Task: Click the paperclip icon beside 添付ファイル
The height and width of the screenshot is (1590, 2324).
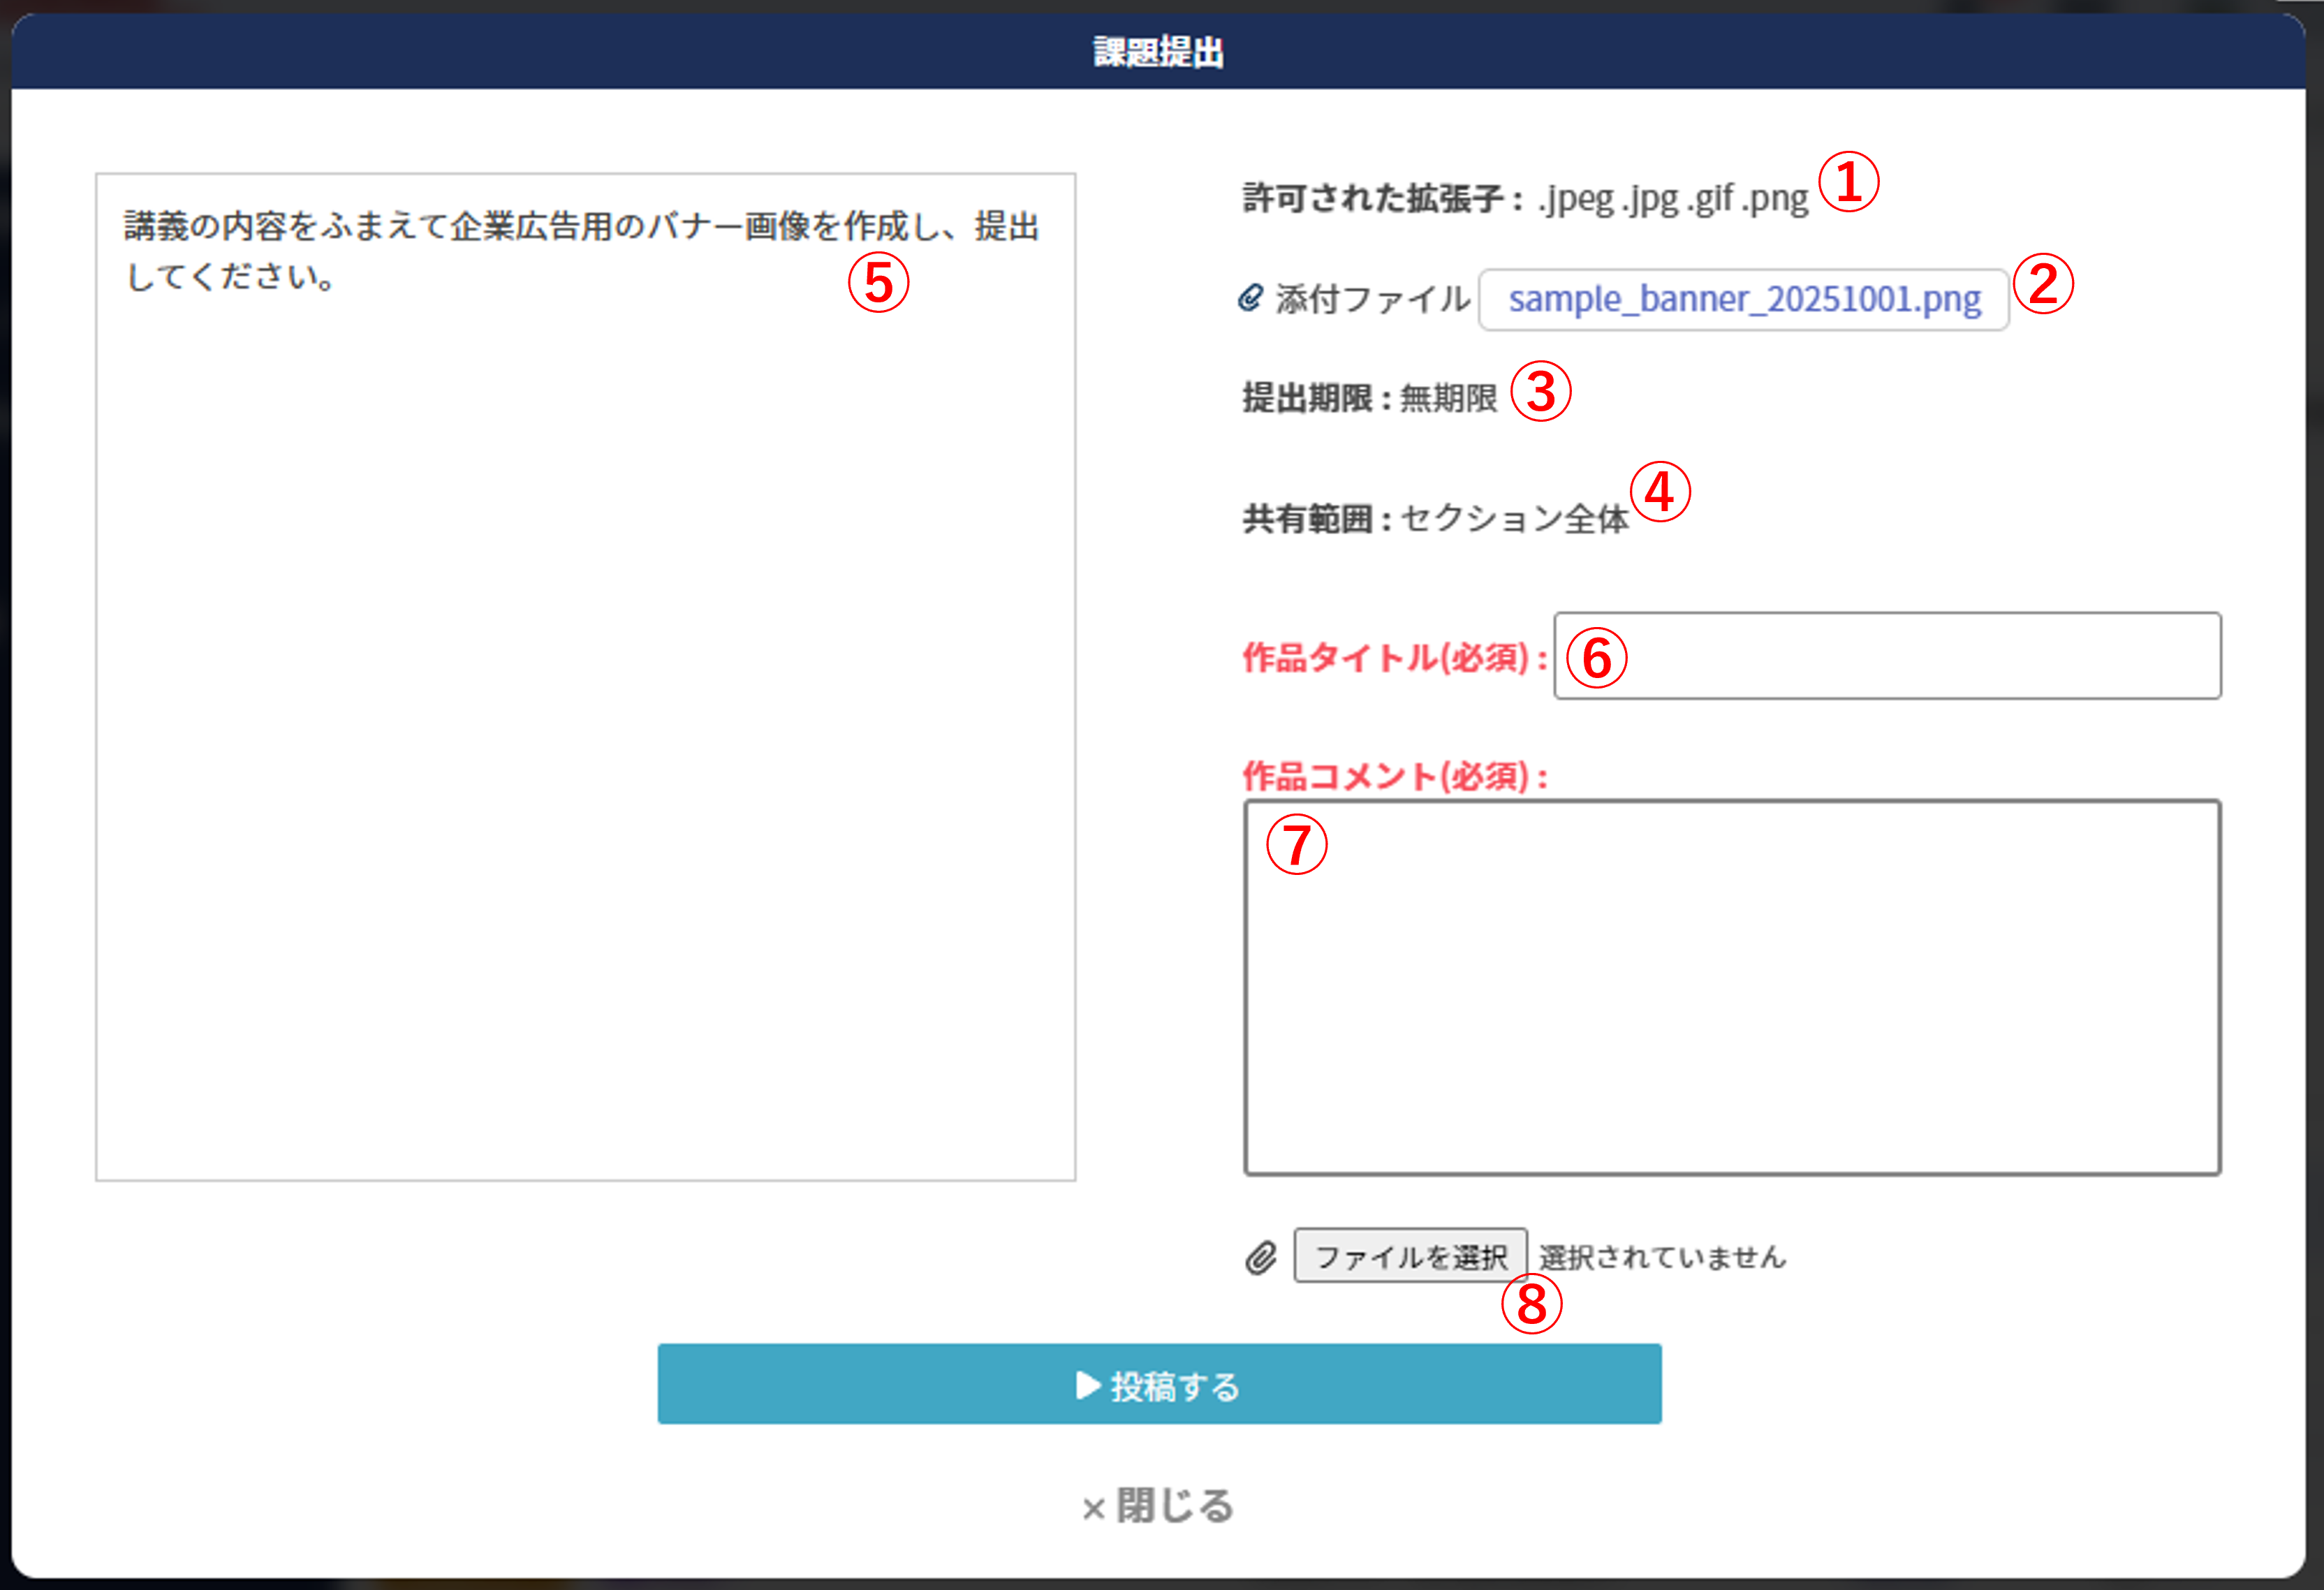Action: (1250, 298)
